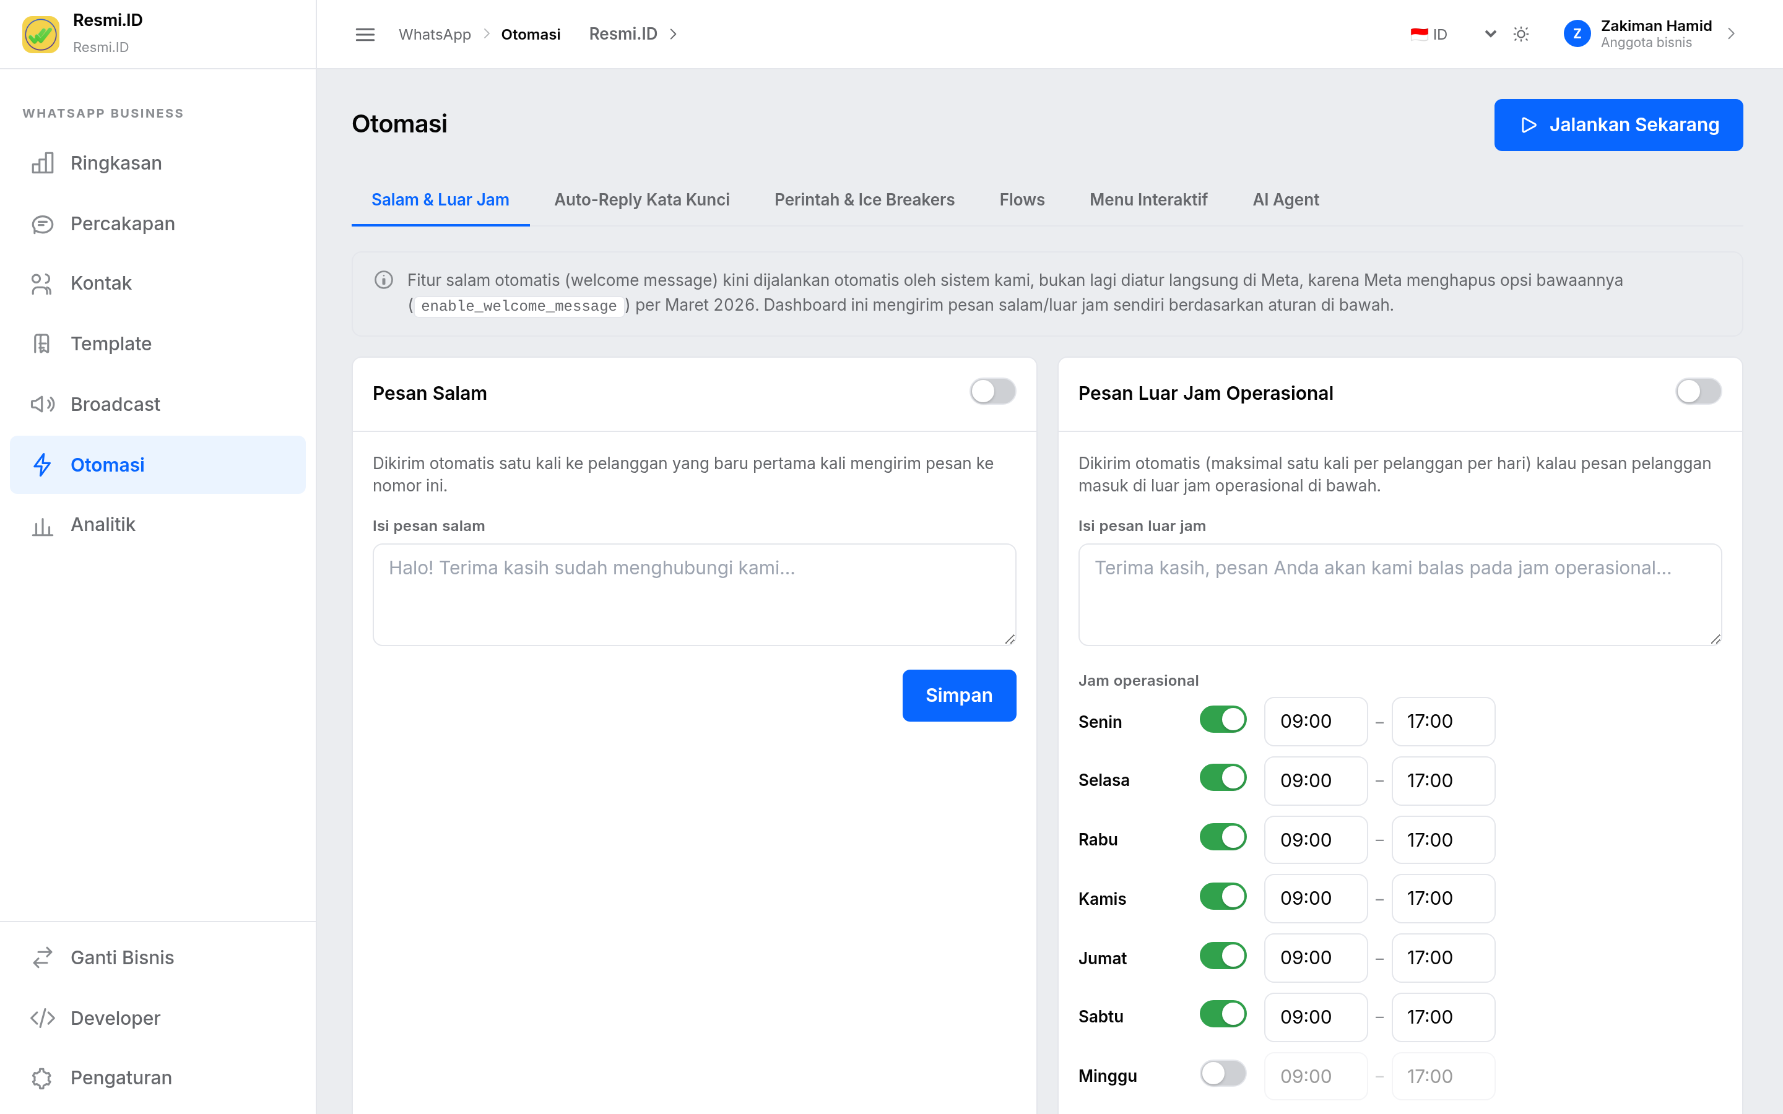This screenshot has width=1783, height=1114.
Task: Switch to the AI Agent tab
Action: (1286, 200)
